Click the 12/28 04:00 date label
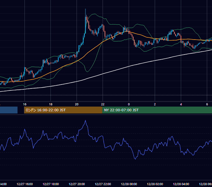Screen dimensions: 212x187 [x=181, y=184]
